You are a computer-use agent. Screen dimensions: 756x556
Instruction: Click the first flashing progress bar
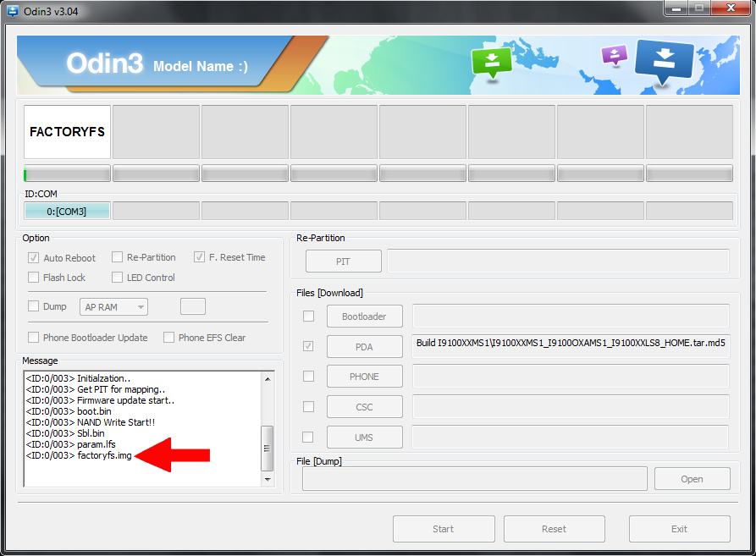67,173
